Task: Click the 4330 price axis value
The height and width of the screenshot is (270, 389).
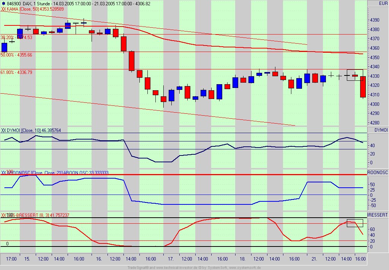Action: [375, 76]
